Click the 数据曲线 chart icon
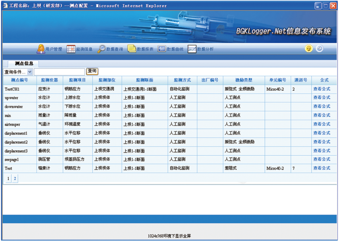 click(162, 49)
